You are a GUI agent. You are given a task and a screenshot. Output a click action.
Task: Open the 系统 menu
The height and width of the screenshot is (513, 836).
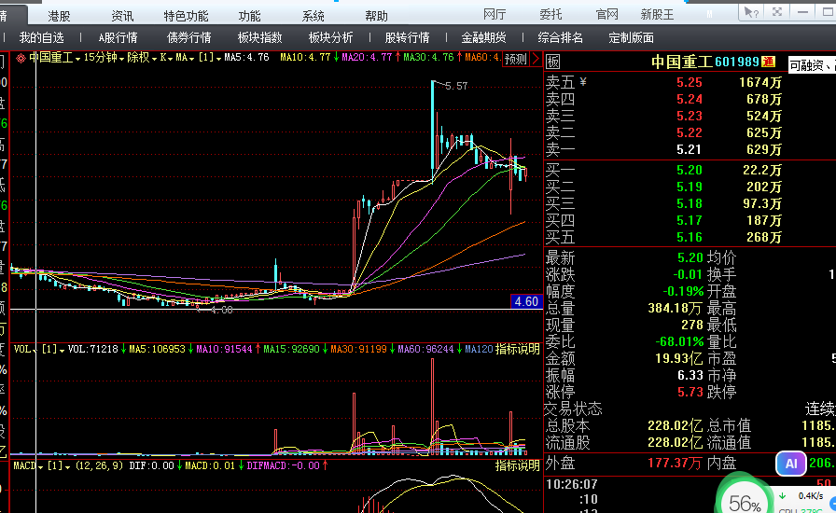313,16
